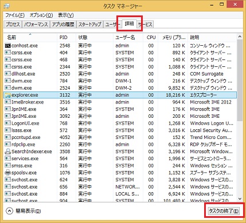Click the DWM-1 user name
This screenshot has height=223, width=246.
coord(123,81)
